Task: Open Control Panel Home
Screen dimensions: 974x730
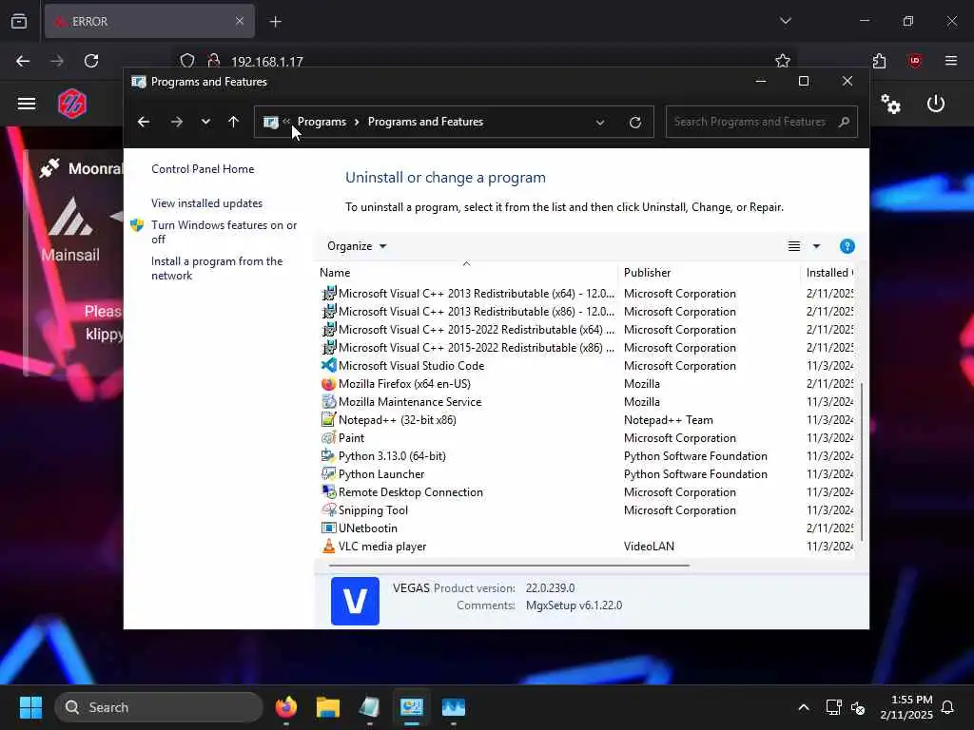Action: click(203, 169)
